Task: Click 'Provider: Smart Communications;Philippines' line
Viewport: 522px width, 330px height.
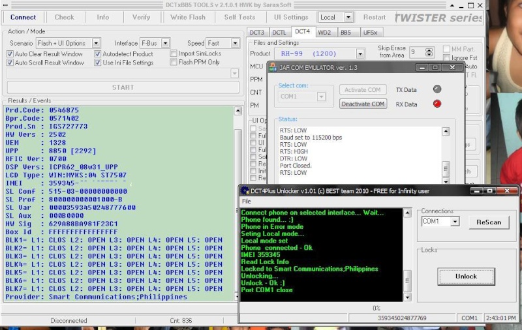Action: point(96,297)
